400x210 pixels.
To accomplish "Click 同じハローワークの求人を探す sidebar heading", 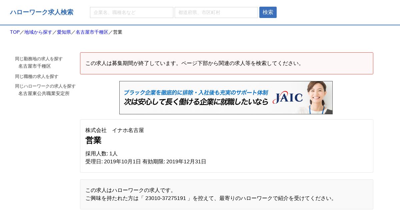I will (x=45, y=86).
